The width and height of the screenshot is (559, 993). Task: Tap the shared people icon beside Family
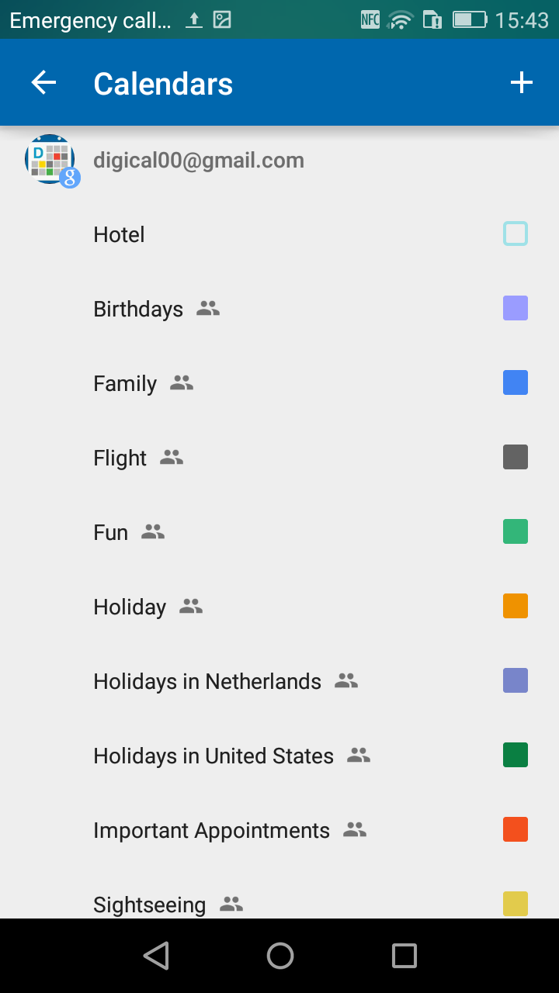[x=182, y=383]
